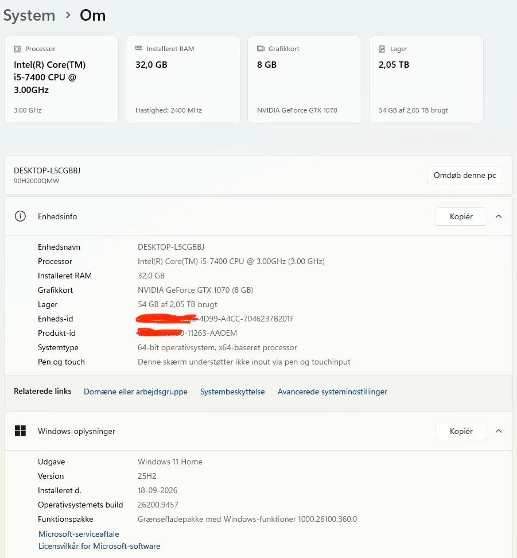Click OS build value 26200.9457
Image resolution: width=517 pixels, height=558 pixels.
(158, 505)
